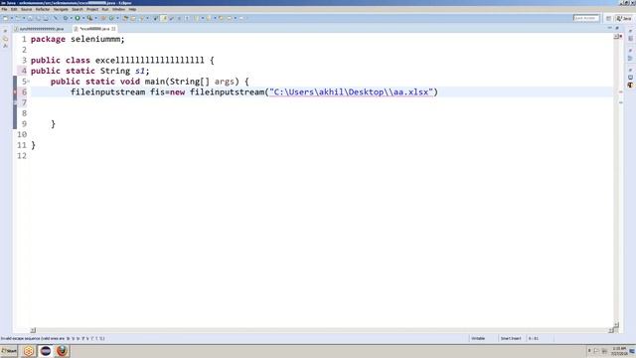Switch to the Java perspective button
This screenshot has height=358, width=636.
(624, 18)
